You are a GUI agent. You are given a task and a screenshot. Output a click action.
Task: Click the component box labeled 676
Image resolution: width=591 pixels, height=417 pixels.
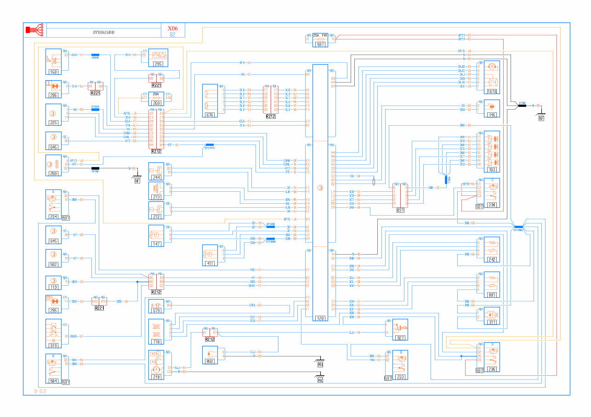(210, 100)
